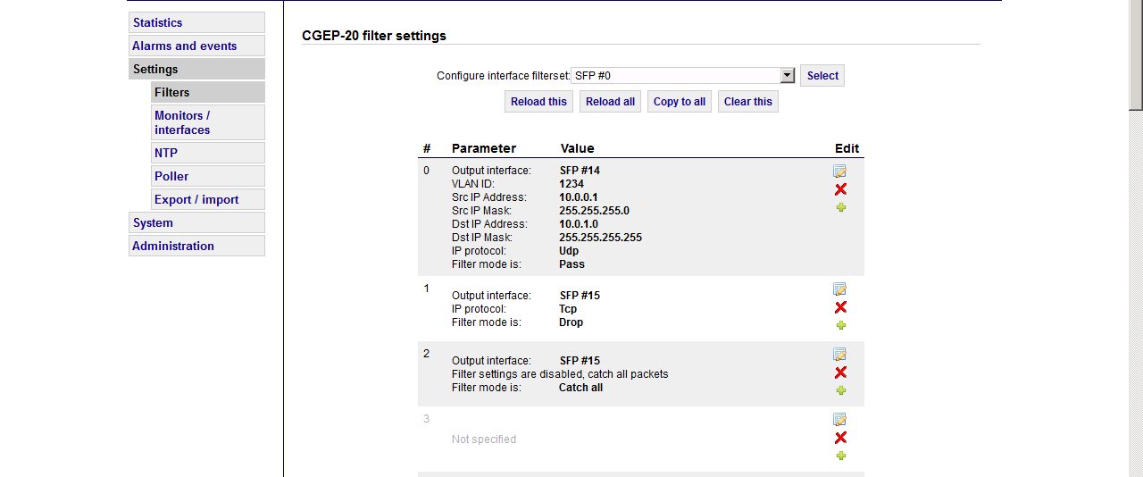Go to Monitors / interfaces settings
This screenshot has width=1143, height=477.
(x=208, y=122)
